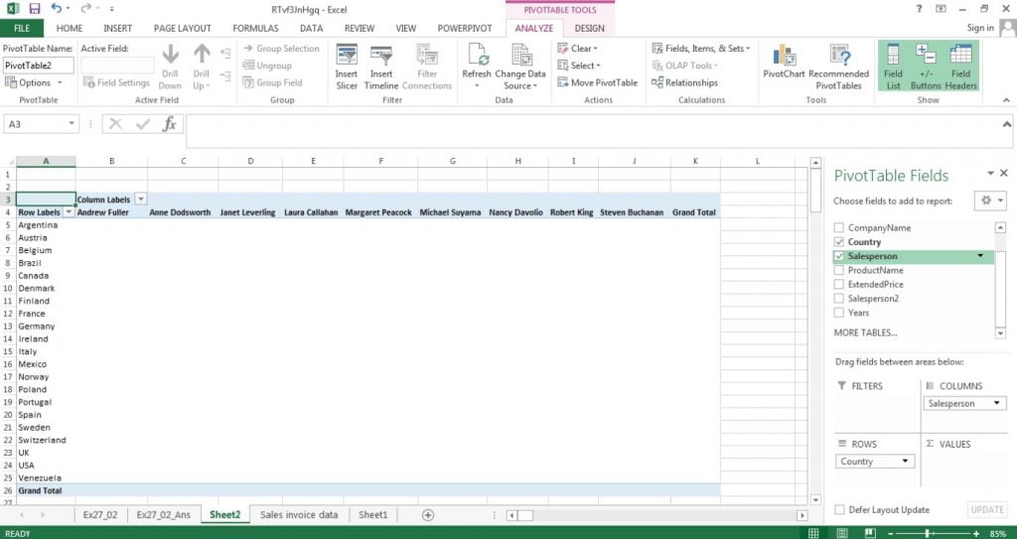Open the Column Labels filter dropdown

tap(141, 200)
